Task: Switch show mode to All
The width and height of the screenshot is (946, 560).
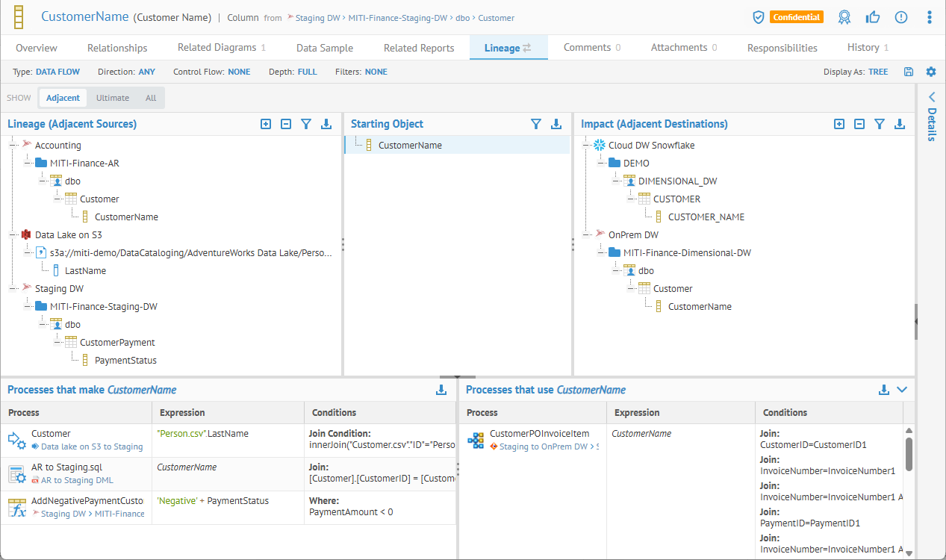Action: pos(151,98)
